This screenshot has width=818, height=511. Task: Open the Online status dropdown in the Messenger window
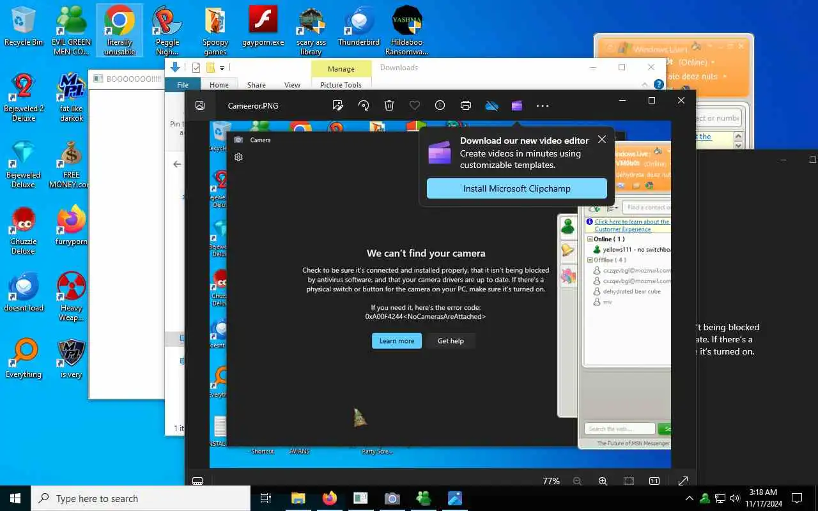click(712, 63)
